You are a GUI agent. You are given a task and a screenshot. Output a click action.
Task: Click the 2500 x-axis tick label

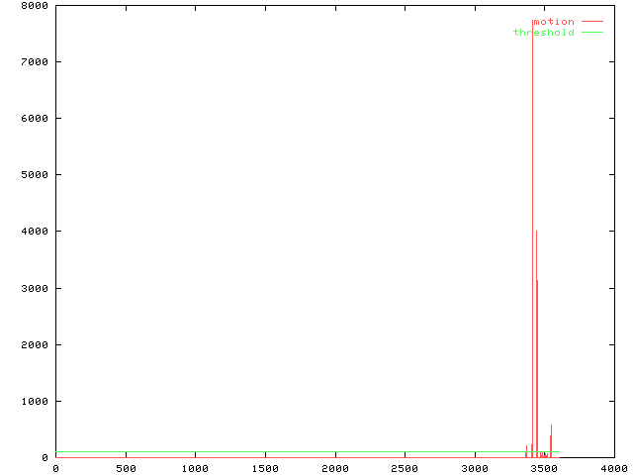coord(405,468)
